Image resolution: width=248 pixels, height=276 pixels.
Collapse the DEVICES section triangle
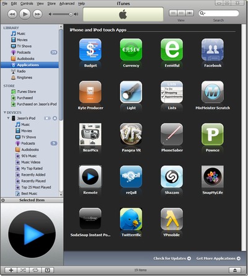4,112
